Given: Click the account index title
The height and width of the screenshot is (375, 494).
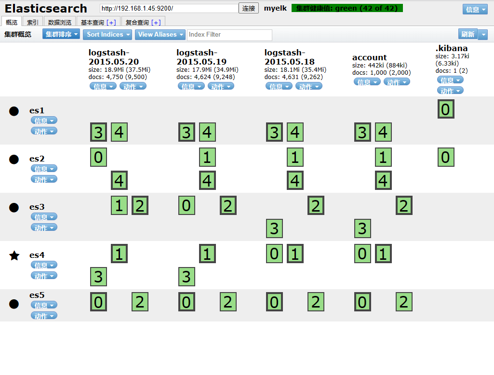Looking at the screenshot, I should pyautogui.click(x=369, y=57).
